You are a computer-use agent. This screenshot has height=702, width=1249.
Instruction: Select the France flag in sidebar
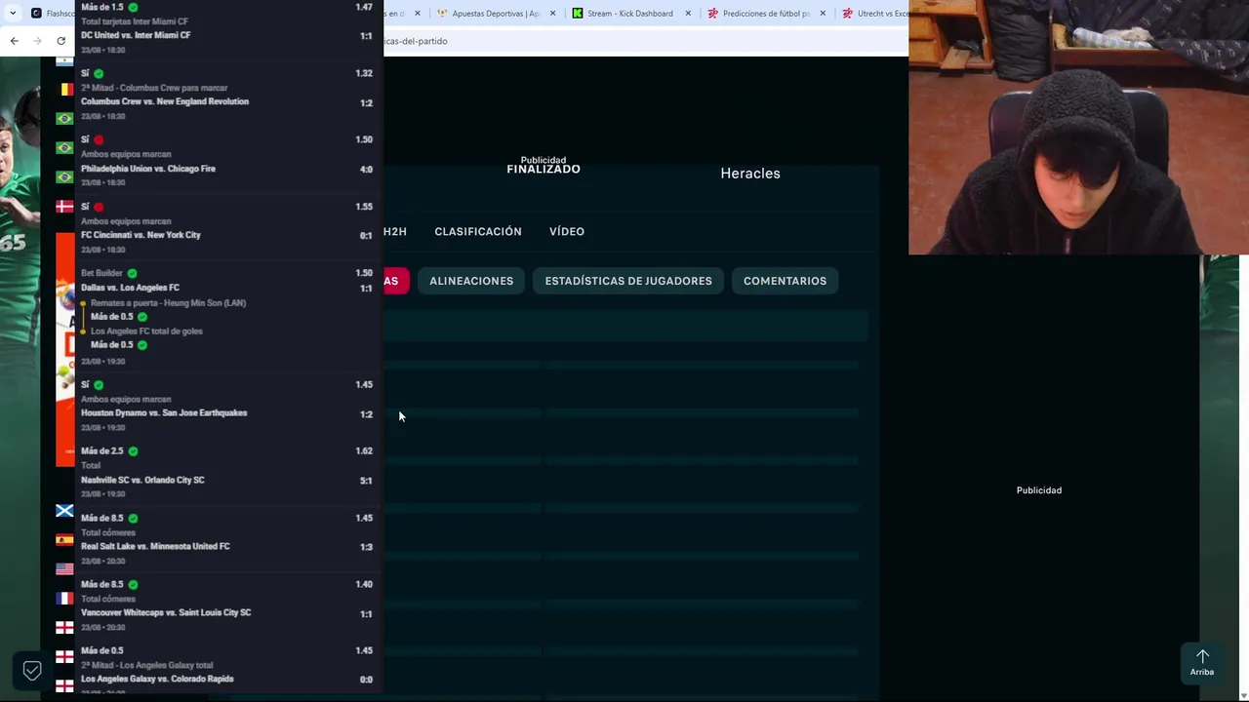(x=64, y=599)
